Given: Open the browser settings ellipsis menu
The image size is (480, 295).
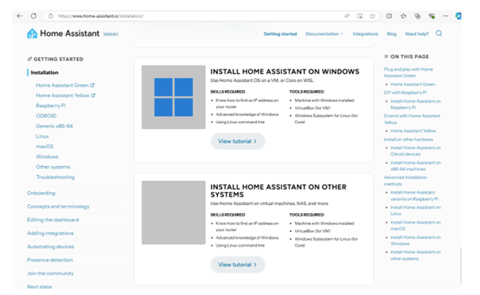Looking at the screenshot, I should point(445,16).
